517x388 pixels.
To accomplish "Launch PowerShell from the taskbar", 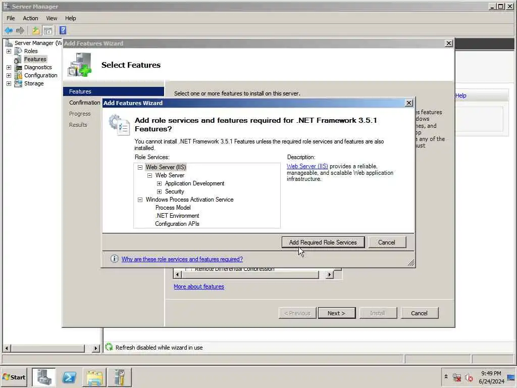I will (x=69, y=377).
